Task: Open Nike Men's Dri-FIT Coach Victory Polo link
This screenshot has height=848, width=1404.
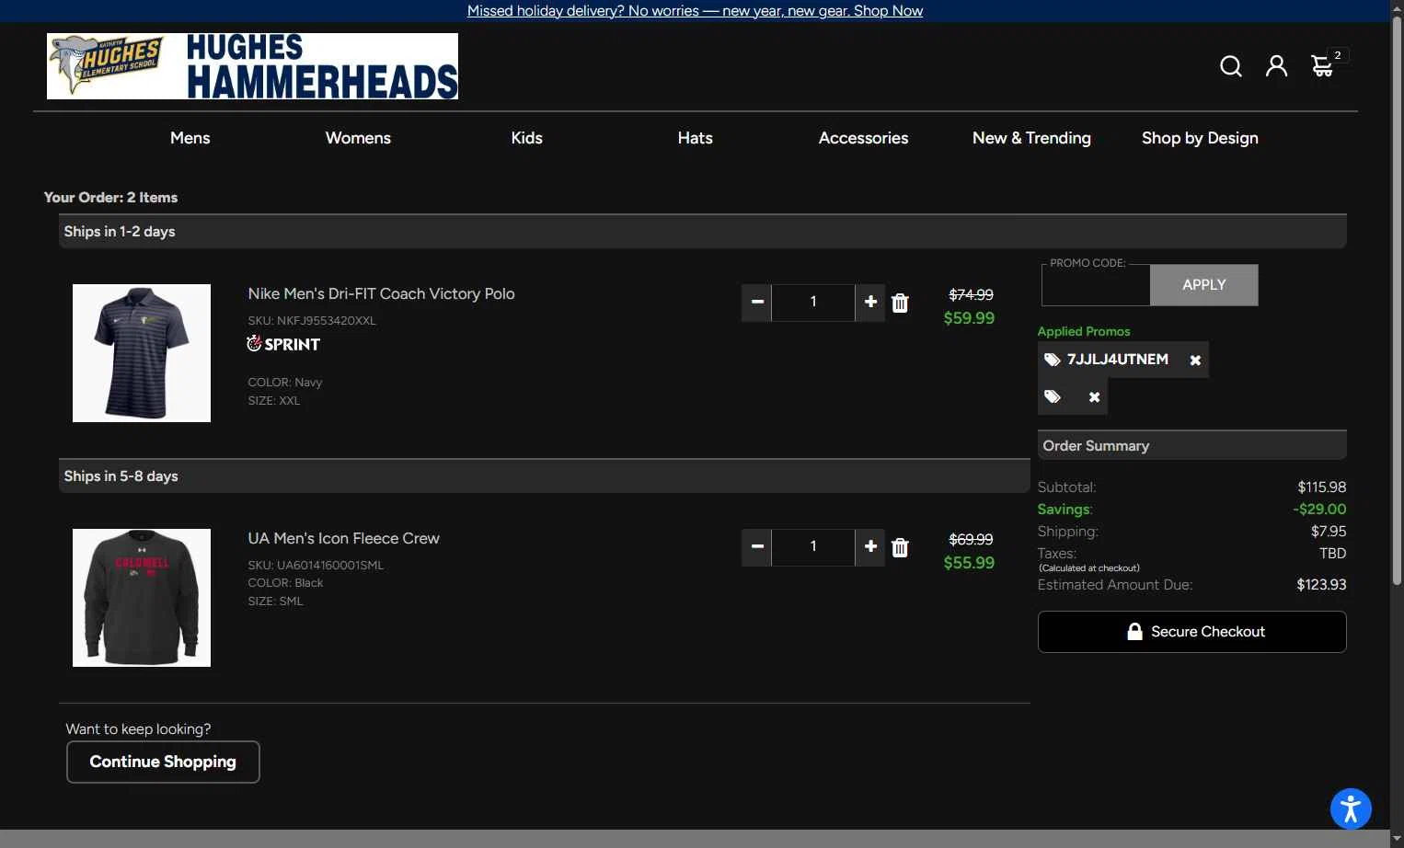Action: pos(381,293)
